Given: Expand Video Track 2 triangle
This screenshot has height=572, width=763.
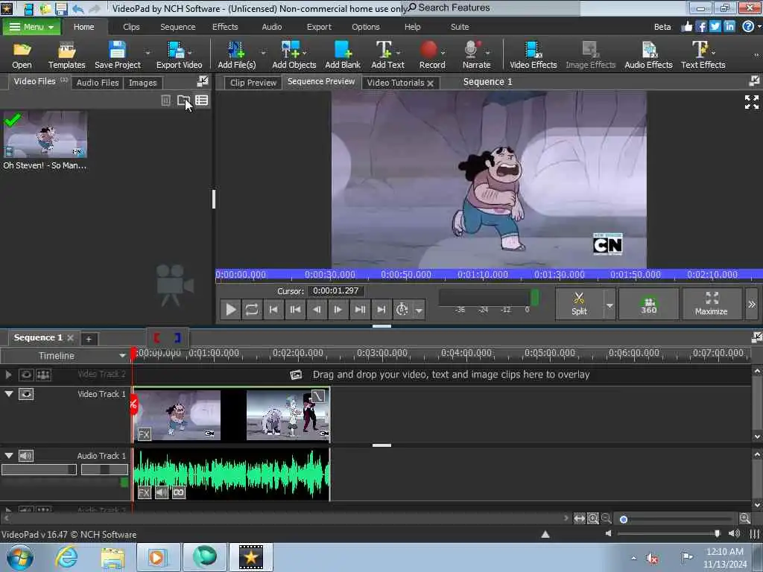Looking at the screenshot, I should click(x=8, y=375).
